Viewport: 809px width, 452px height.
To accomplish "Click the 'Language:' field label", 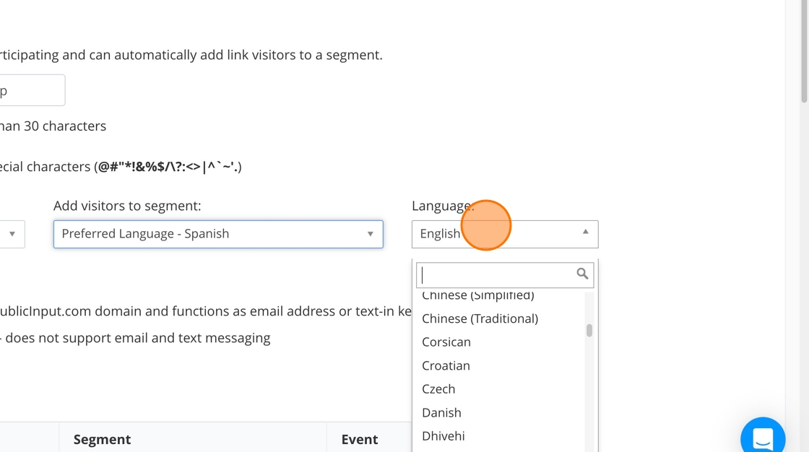I will pyautogui.click(x=442, y=206).
